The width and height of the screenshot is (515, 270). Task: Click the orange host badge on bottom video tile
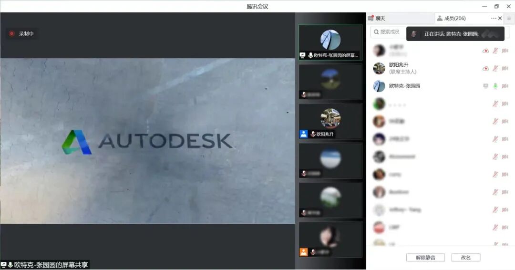click(303, 252)
